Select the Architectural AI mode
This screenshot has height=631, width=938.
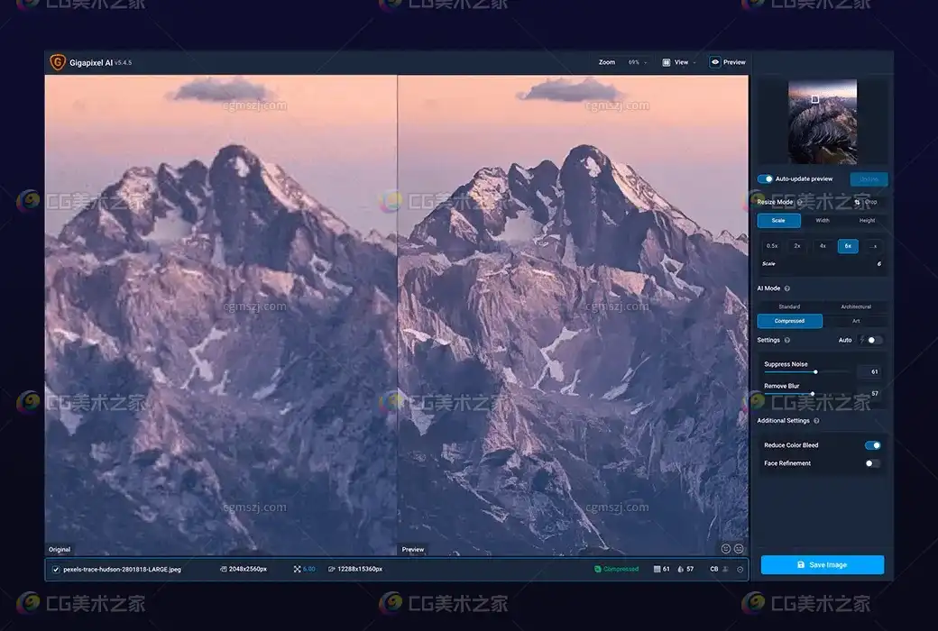[x=855, y=306]
